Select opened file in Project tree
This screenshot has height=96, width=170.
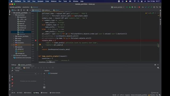[x=18, y=10]
